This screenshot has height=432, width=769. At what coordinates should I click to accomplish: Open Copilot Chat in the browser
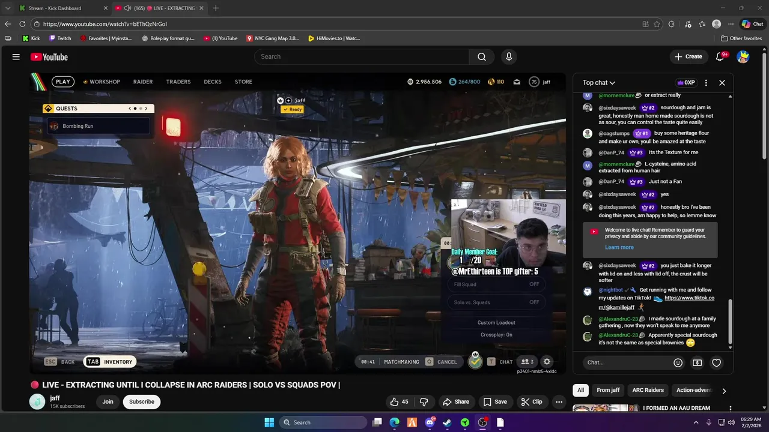752,24
